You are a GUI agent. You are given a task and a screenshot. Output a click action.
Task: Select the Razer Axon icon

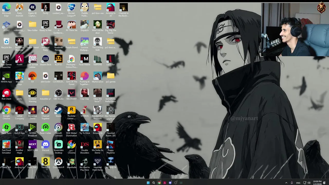[x=6, y=129]
